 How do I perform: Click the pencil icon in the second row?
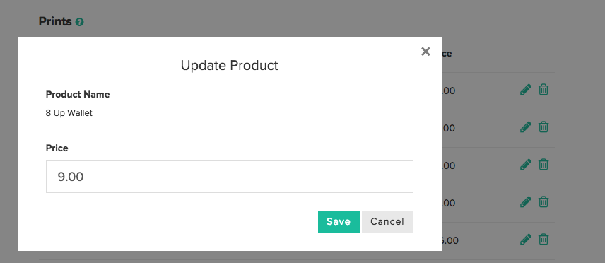point(526,127)
